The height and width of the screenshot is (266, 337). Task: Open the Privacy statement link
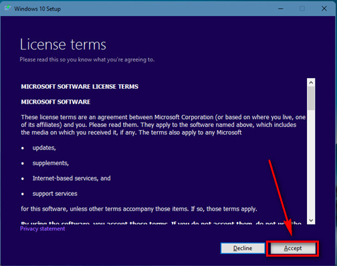click(43, 229)
